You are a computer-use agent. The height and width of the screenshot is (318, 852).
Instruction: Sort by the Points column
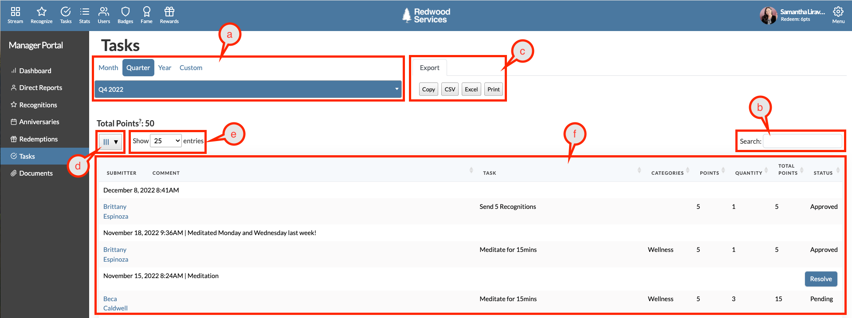click(x=710, y=173)
